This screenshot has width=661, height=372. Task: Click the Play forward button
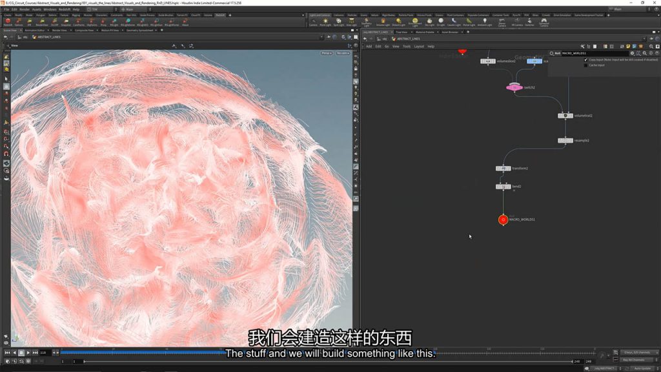pyautogui.click(x=28, y=353)
